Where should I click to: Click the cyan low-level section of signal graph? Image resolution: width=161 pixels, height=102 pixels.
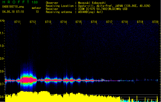click(x=139, y=101)
